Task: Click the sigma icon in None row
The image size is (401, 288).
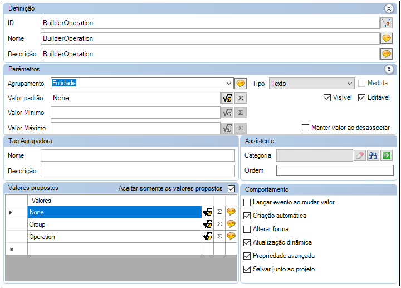Action: coord(219,212)
